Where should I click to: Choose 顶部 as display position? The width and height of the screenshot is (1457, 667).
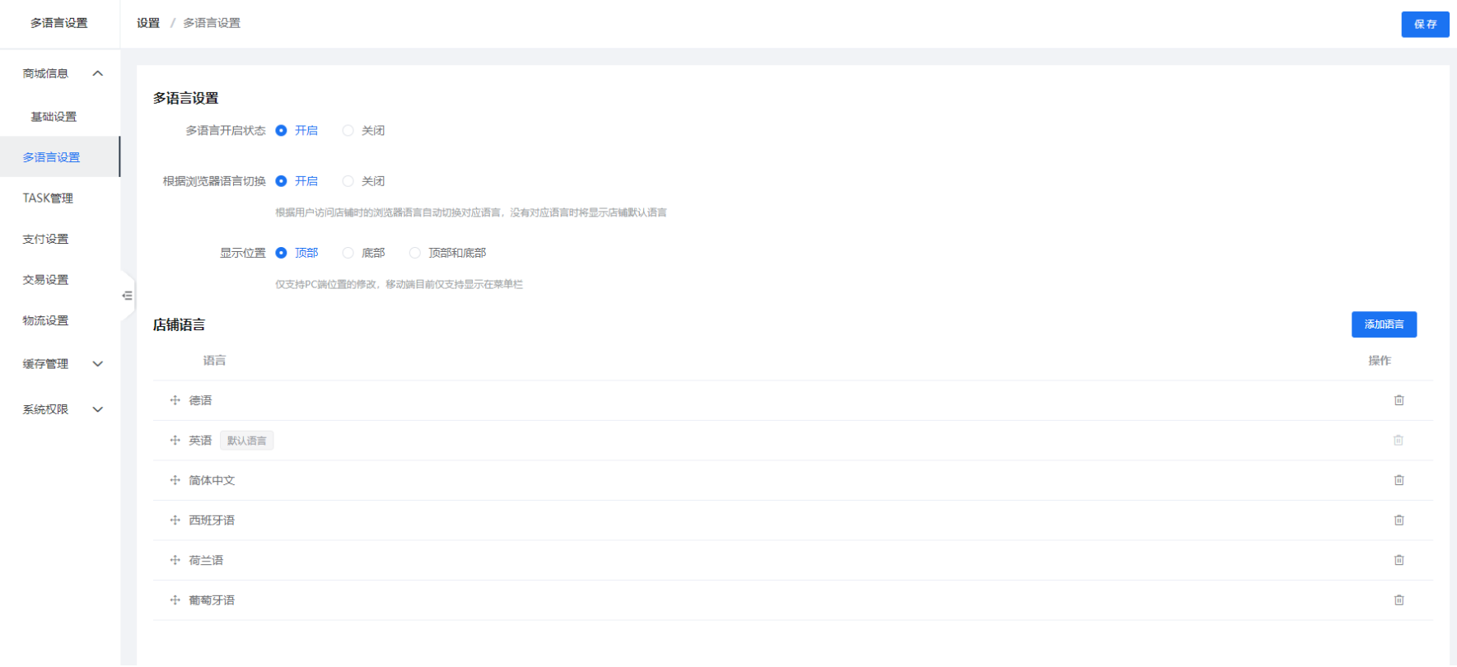(x=297, y=253)
